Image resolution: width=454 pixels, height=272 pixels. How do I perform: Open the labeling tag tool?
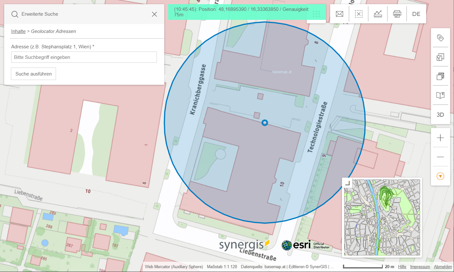440,38
